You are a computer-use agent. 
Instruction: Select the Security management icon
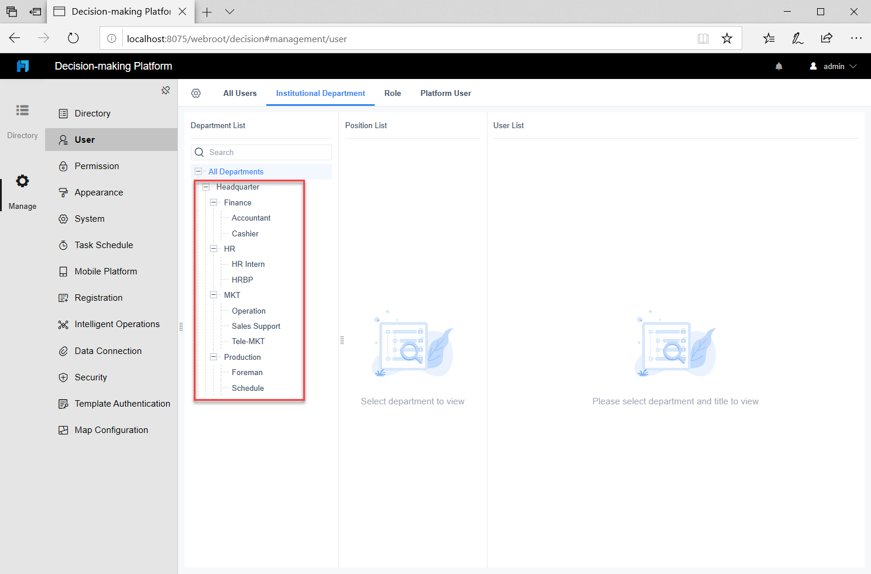click(x=63, y=377)
